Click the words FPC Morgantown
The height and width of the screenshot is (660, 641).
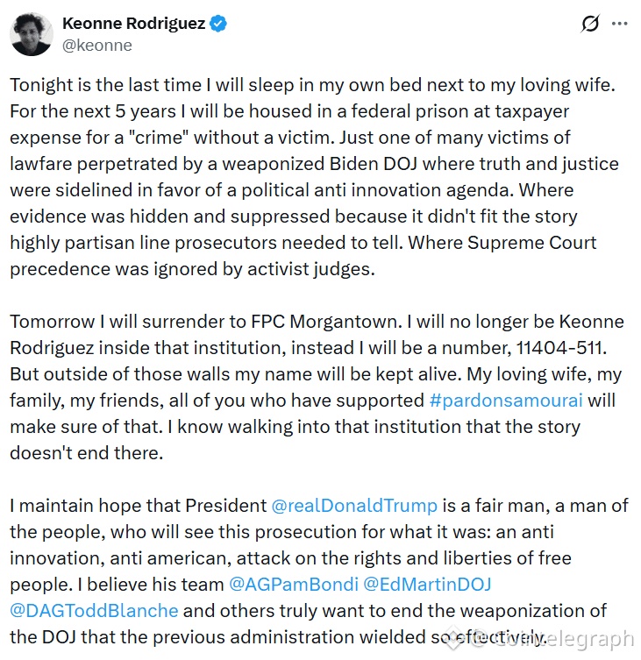(x=324, y=322)
